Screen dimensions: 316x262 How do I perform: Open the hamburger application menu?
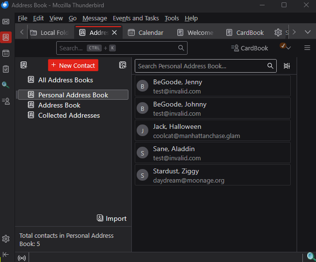307,48
